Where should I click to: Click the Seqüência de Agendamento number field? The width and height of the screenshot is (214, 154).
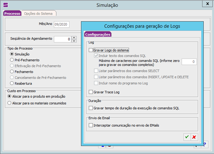(x=62, y=39)
